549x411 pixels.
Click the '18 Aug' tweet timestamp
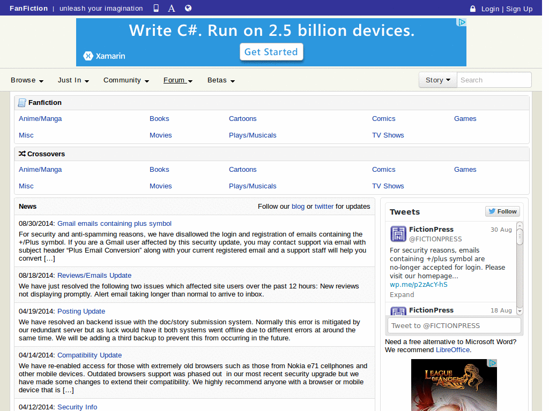coord(501,310)
